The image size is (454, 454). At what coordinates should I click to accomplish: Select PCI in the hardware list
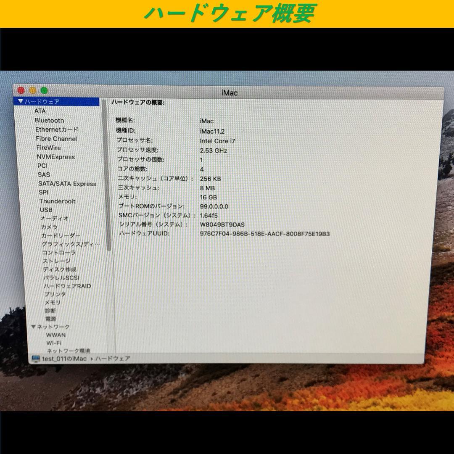coord(42,165)
